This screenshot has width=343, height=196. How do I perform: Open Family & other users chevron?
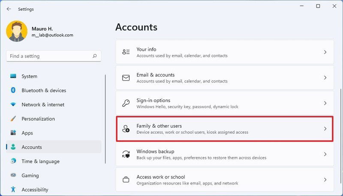coord(325,129)
